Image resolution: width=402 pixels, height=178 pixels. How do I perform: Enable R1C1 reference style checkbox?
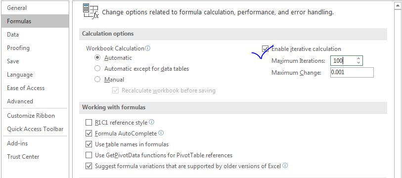coord(89,123)
